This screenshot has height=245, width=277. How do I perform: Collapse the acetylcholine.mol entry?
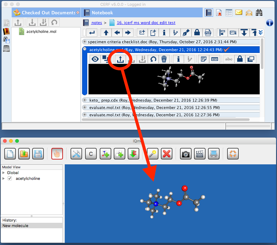pyautogui.click(x=85, y=49)
